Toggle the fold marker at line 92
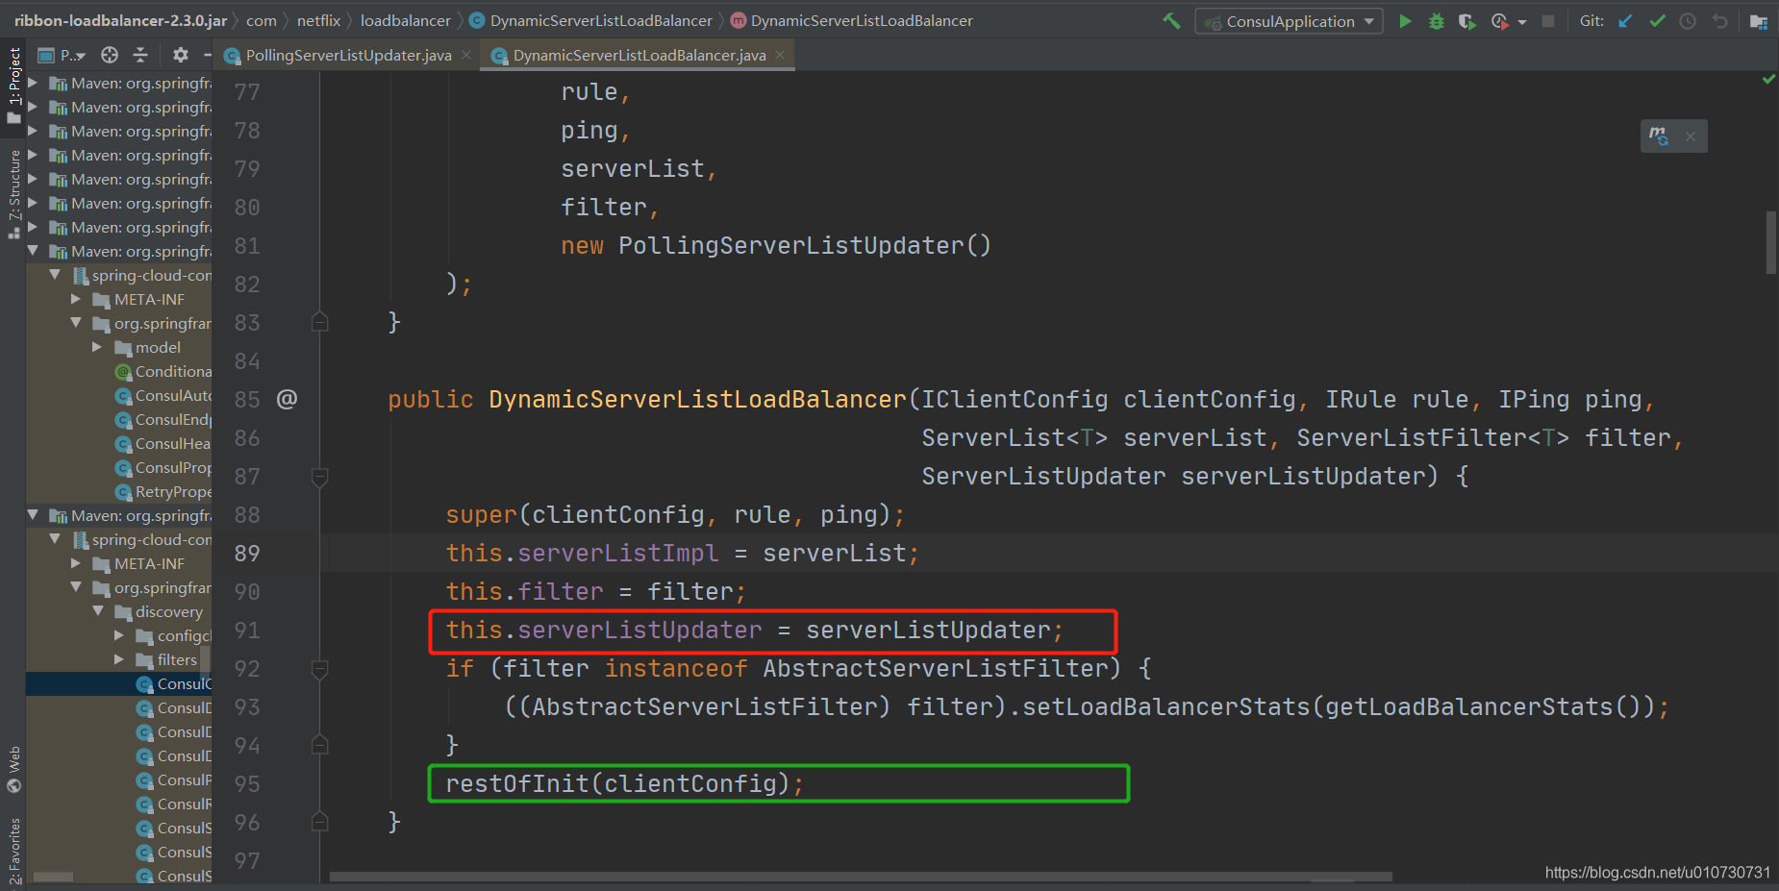1779x891 pixels. (320, 669)
